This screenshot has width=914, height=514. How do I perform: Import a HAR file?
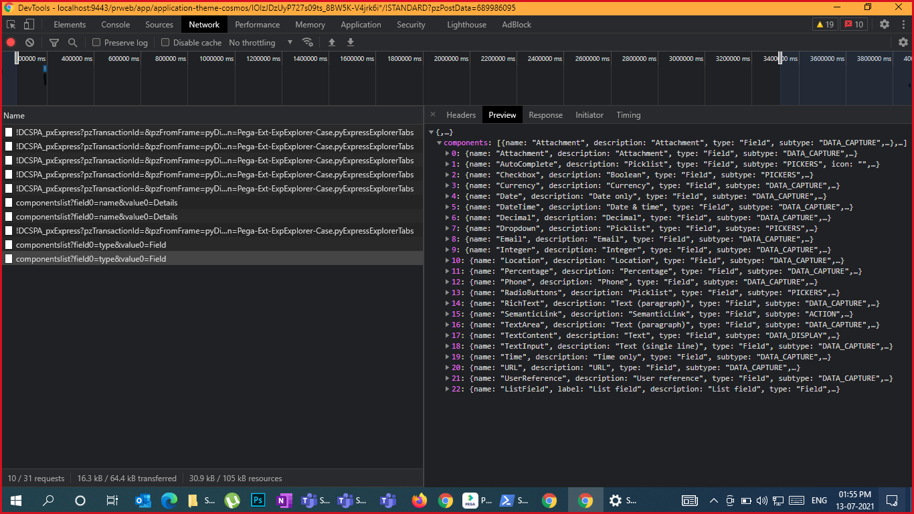pos(332,42)
